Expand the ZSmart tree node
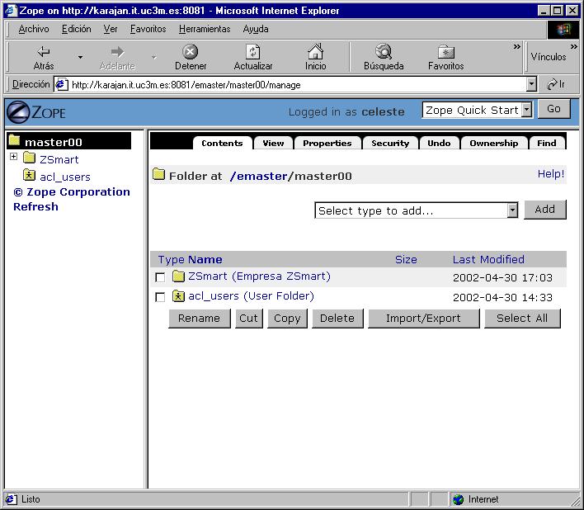 (x=13, y=157)
